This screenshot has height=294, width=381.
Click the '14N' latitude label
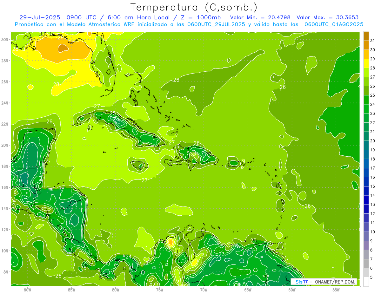4,208
